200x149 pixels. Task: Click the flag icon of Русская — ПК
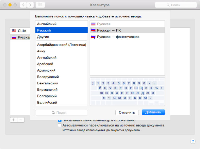pyautogui.click(x=93, y=30)
